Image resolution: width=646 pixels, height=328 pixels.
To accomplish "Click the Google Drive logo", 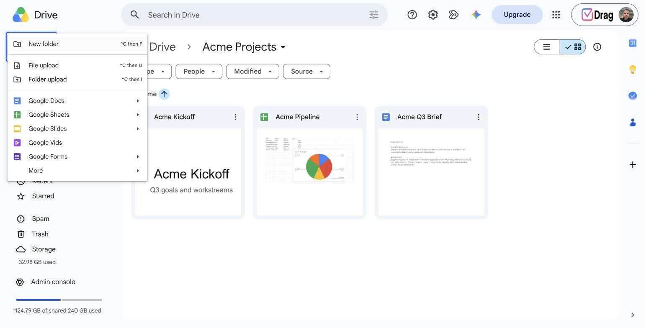I will [x=21, y=15].
